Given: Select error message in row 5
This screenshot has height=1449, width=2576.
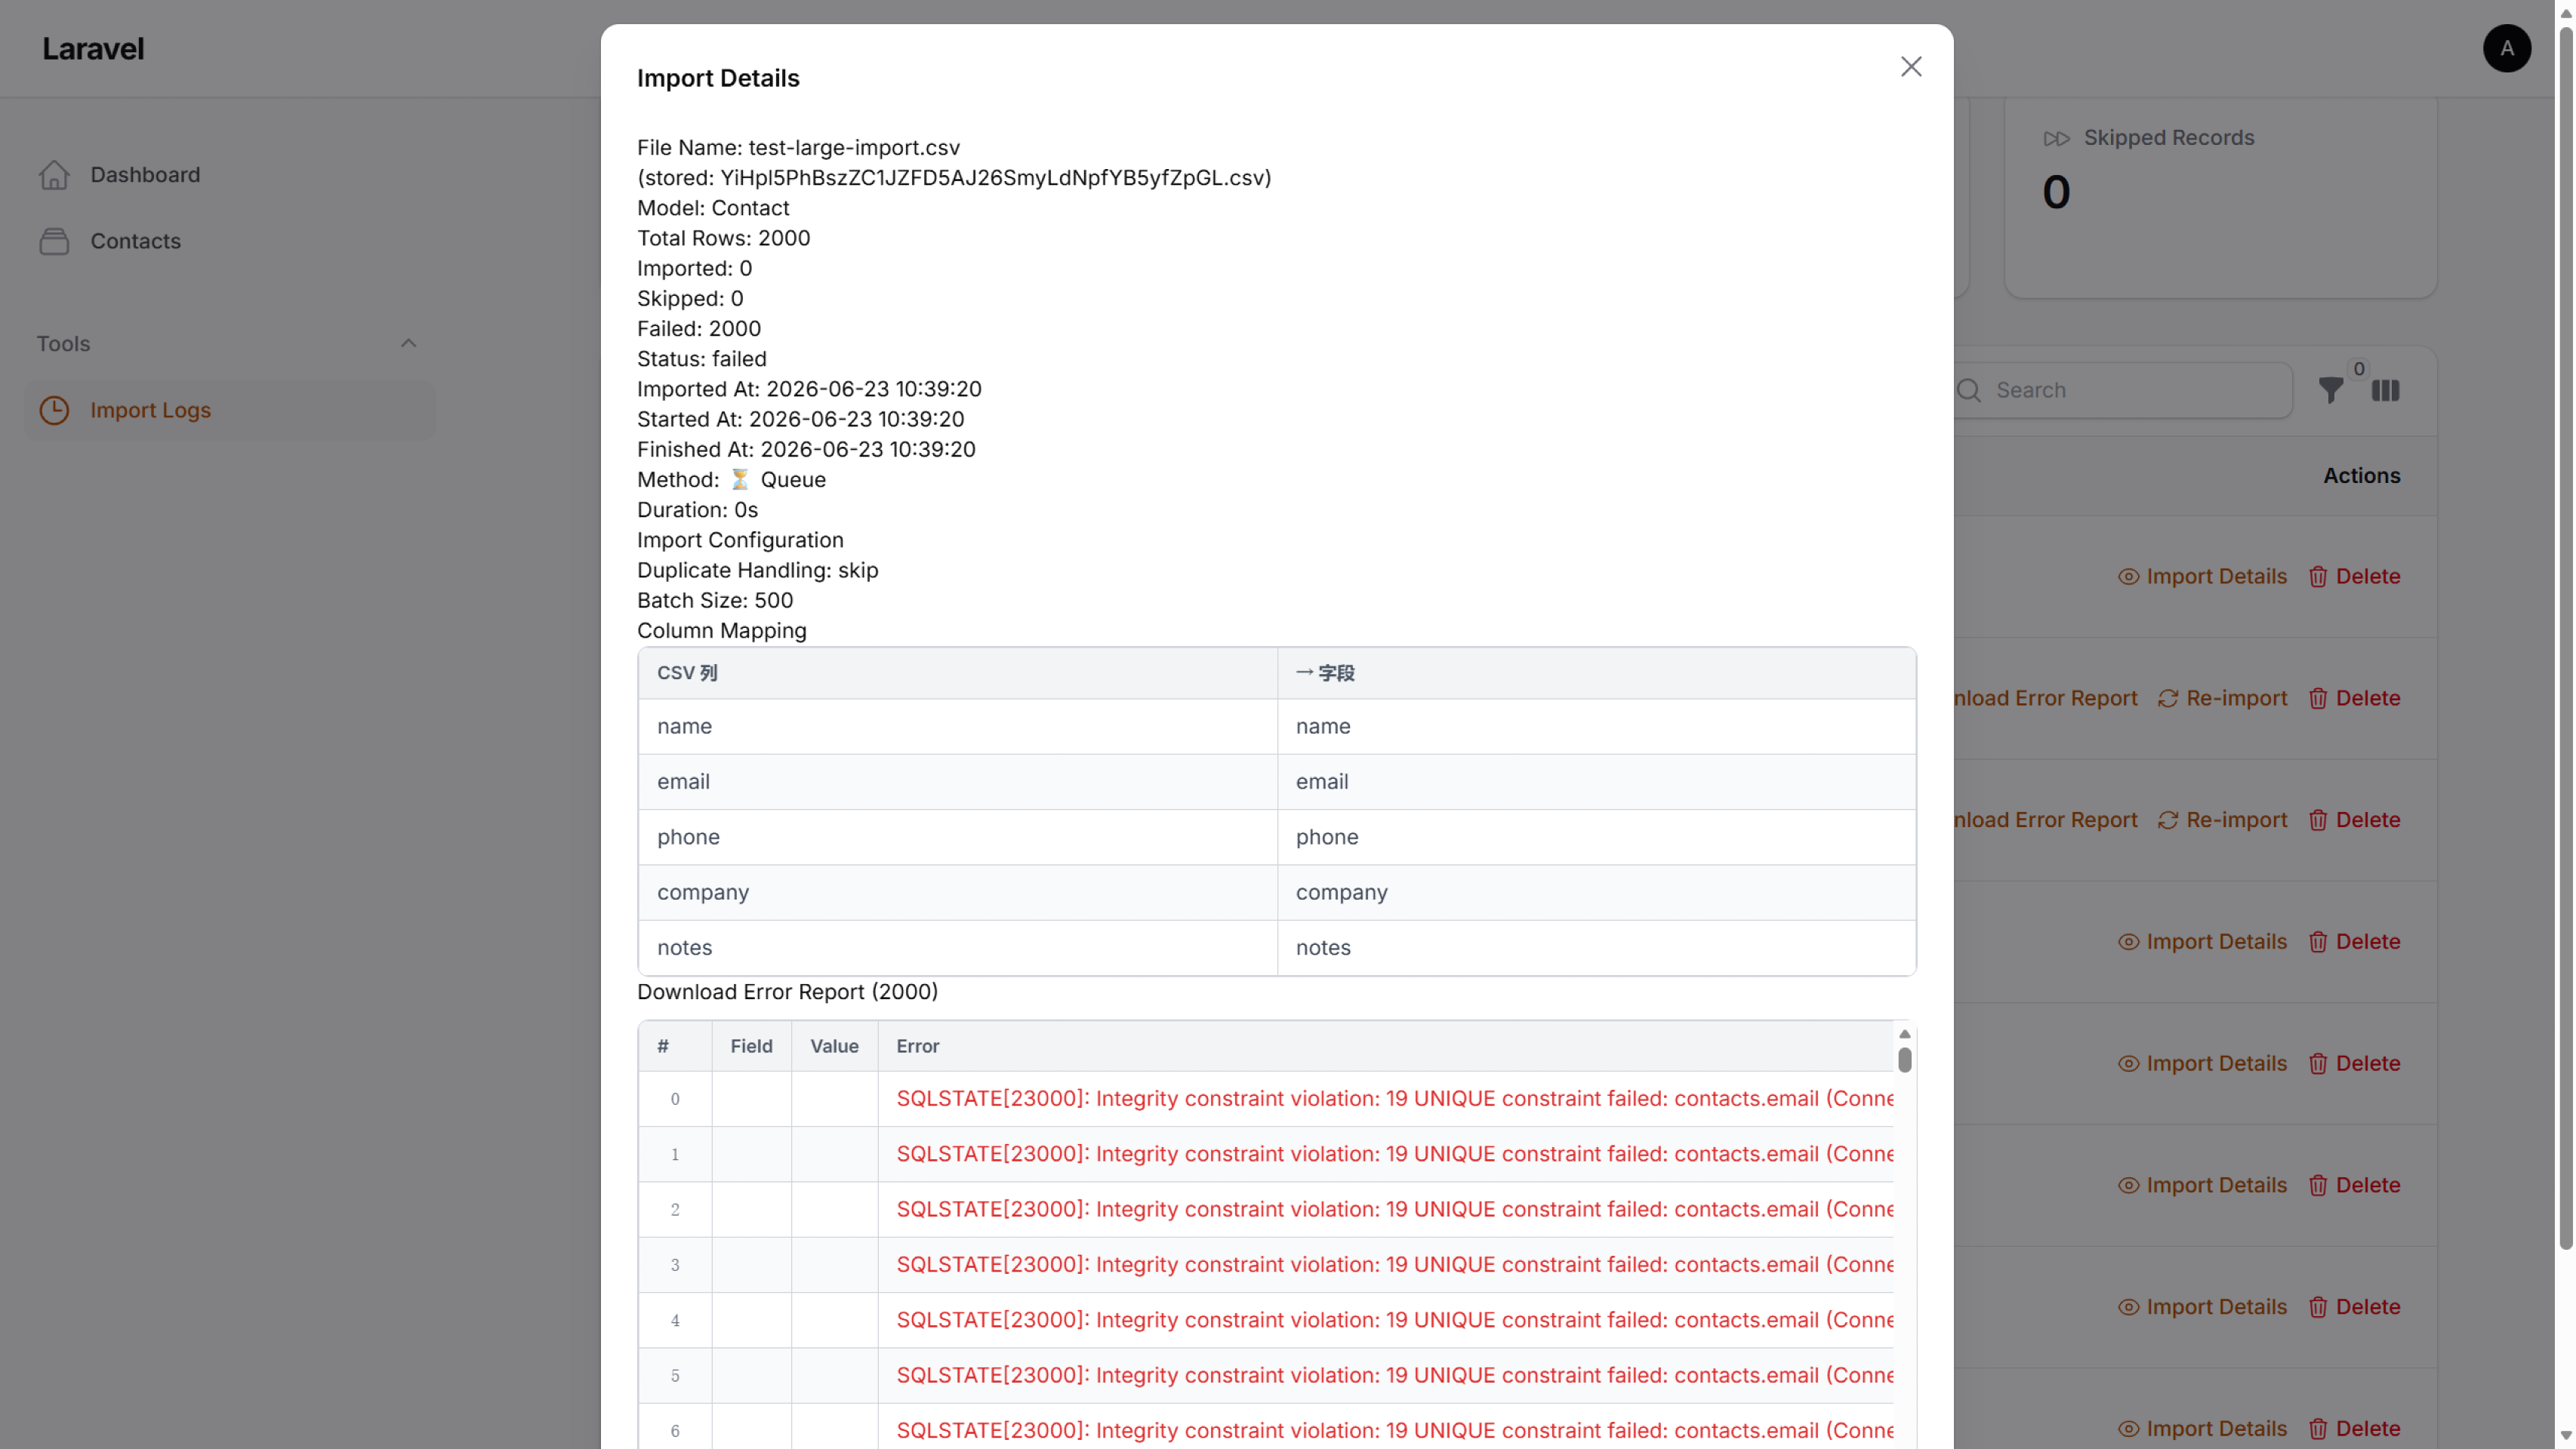Looking at the screenshot, I should [1394, 1376].
